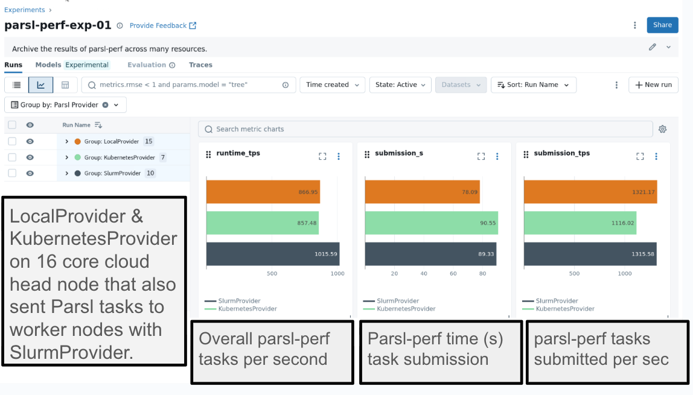Open Sort: Run Name dropdown

[x=533, y=85]
